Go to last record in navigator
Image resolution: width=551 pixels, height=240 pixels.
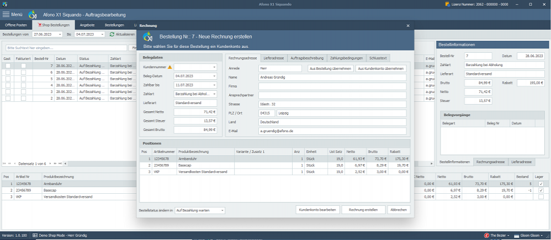point(60,163)
